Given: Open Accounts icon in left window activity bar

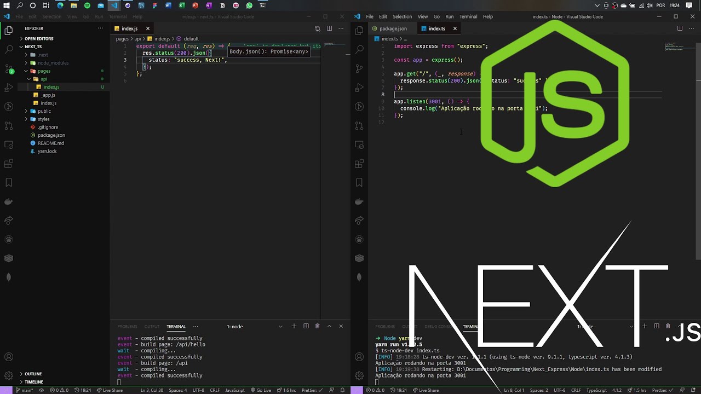Looking at the screenshot, I should pyautogui.click(x=8, y=357).
